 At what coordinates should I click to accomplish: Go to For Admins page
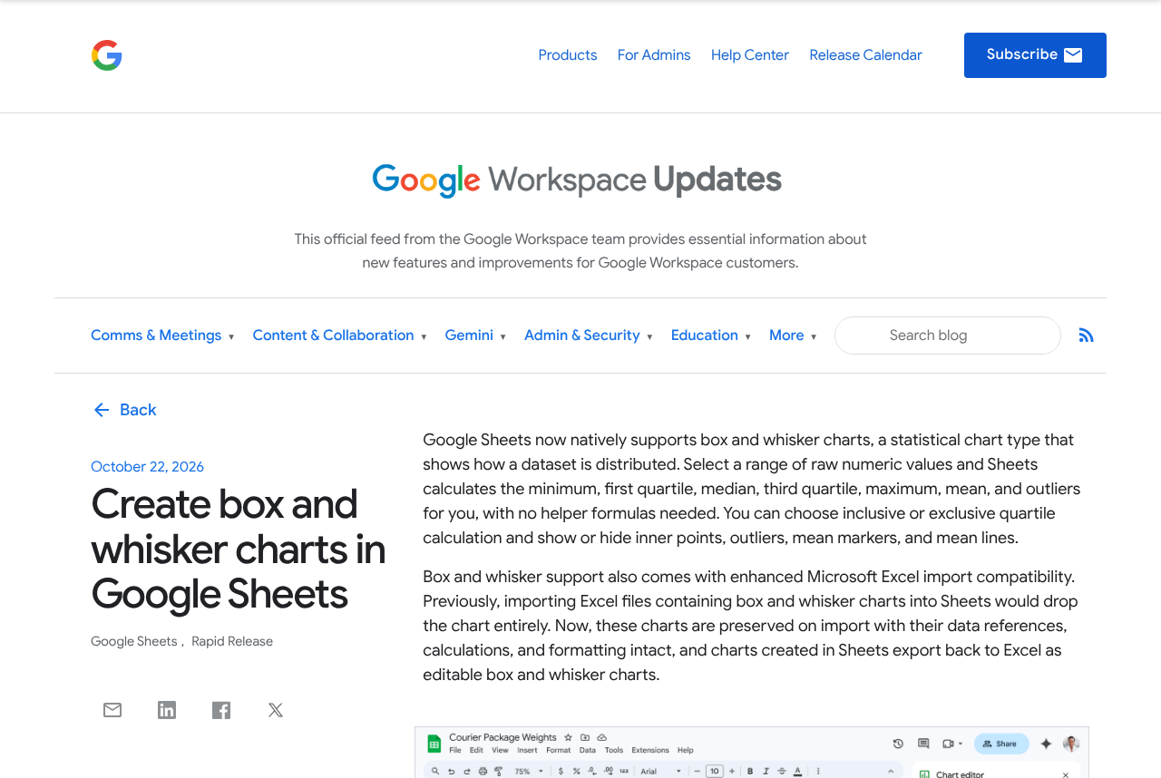[x=654, y=55]
